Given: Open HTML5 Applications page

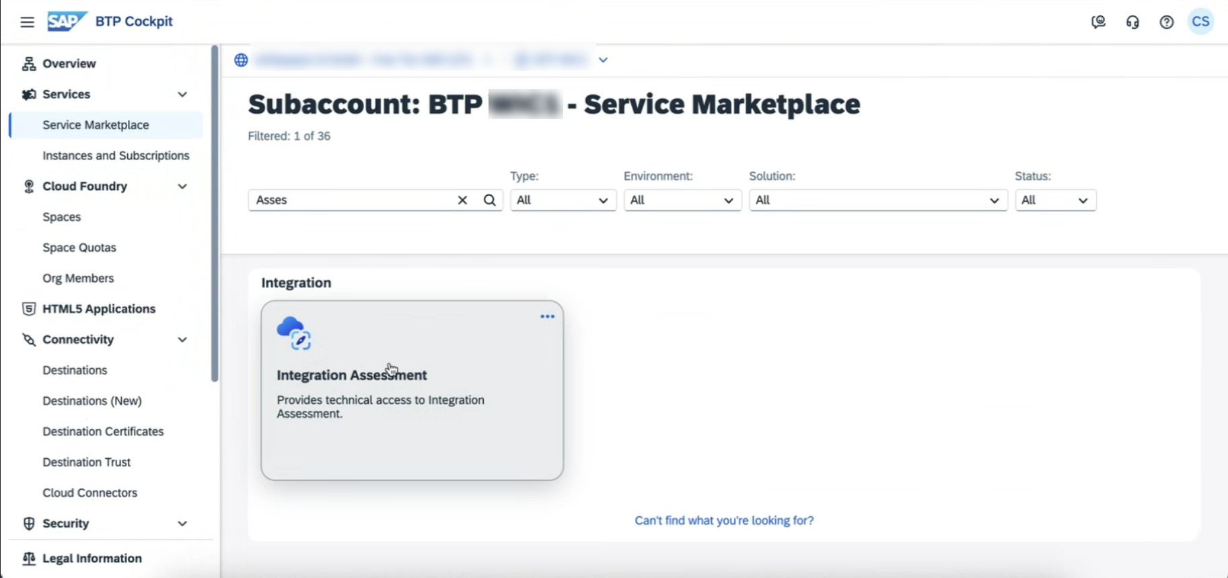Looking at the screenshot, I should (98, 309).
